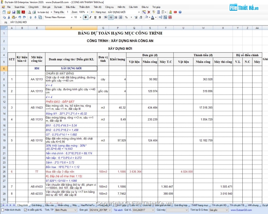Expand the Hạng mục 'XÂY DỰNG MỚI' dropdown
268x214 pixels.
coord(139,12)
